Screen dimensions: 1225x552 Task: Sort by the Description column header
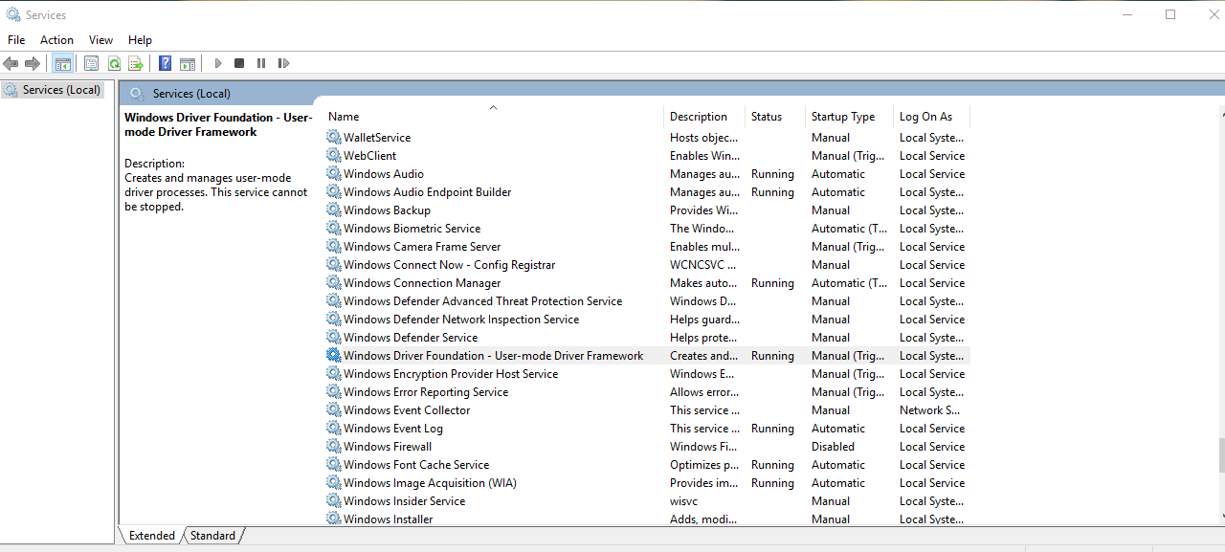tap(704, 117)
